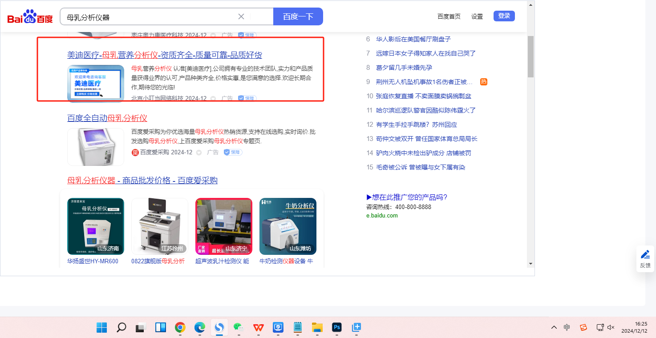Open hot search 远嫁日本女子得知家人在找自己哭了
Image resolution: width=656 pixels, height=338 pixels.
[x=426, y=53]
